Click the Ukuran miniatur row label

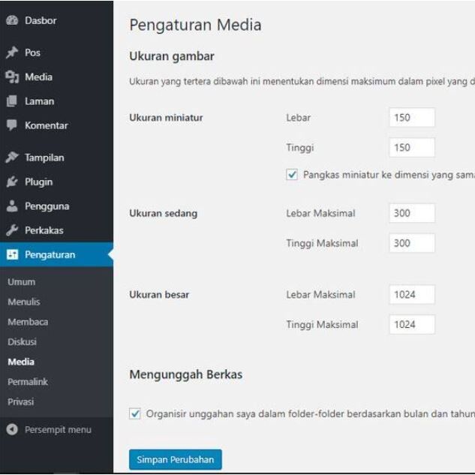pyautogui.click(x=166, y=118)
